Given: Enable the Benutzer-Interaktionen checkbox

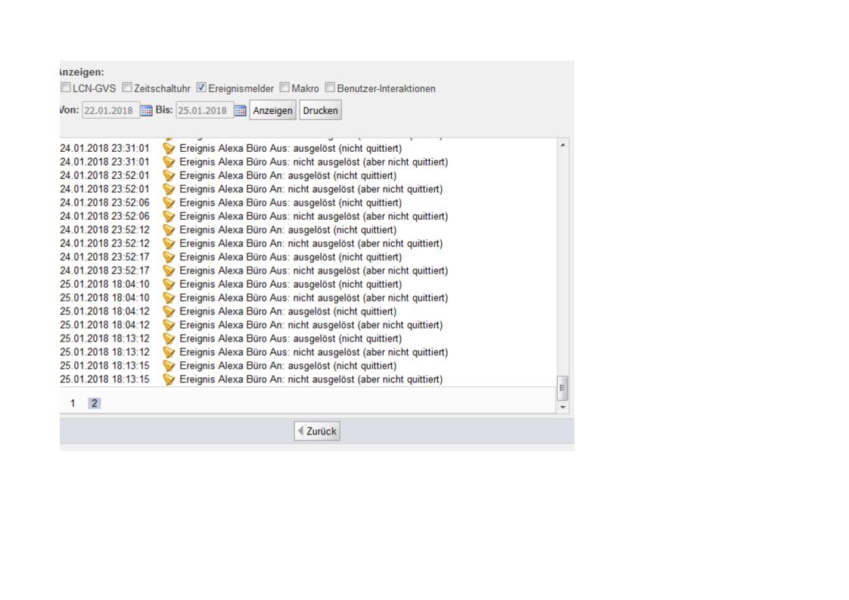Looking at the screenshot, I should (330, 88).
